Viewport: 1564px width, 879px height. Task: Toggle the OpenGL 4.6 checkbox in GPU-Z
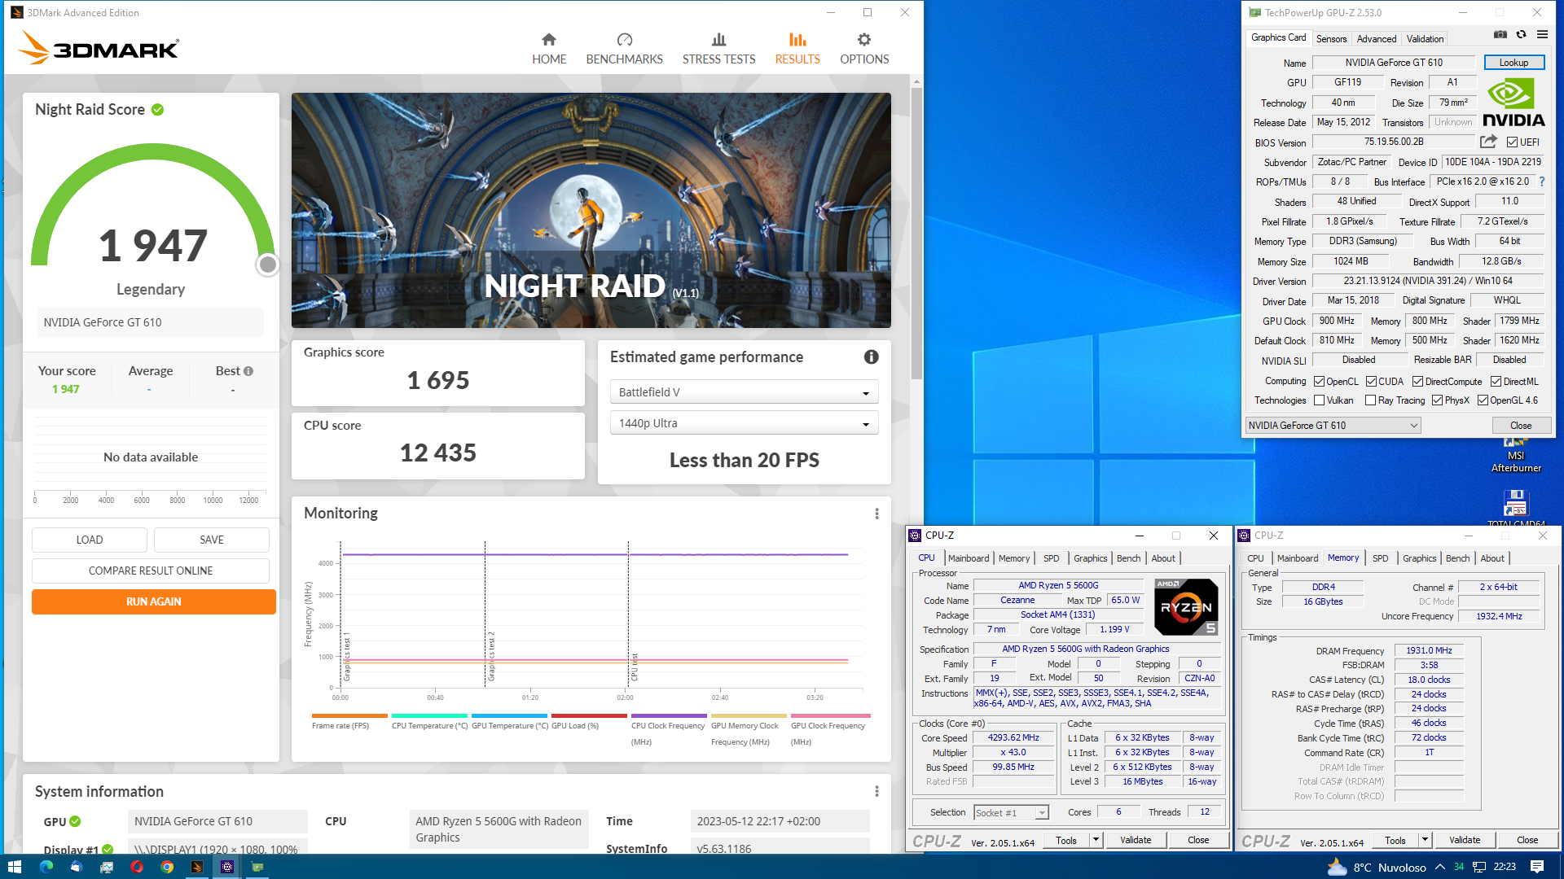(x=1483, y=400)
